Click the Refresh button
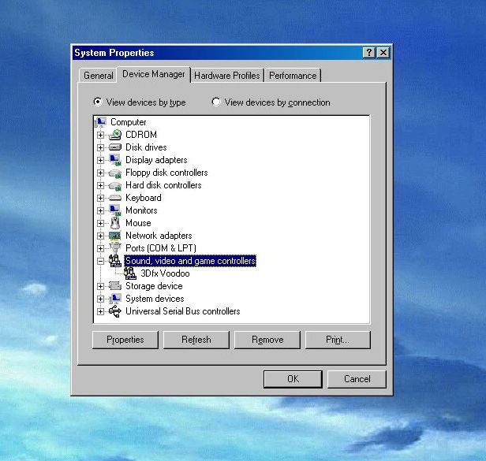Image resolution: width=486 pixels, height=461 pixels. (x=196, y=340)
